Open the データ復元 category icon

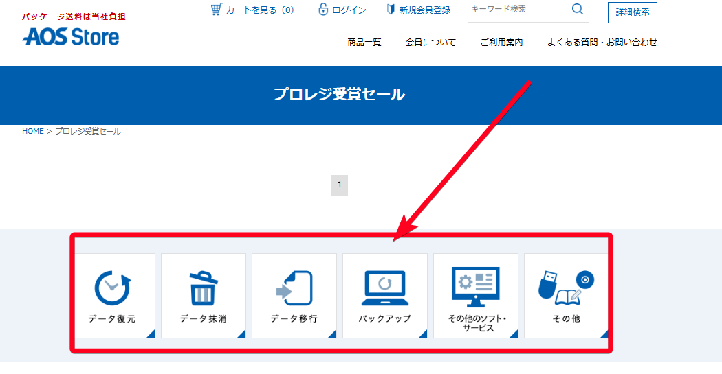point(112,288)
